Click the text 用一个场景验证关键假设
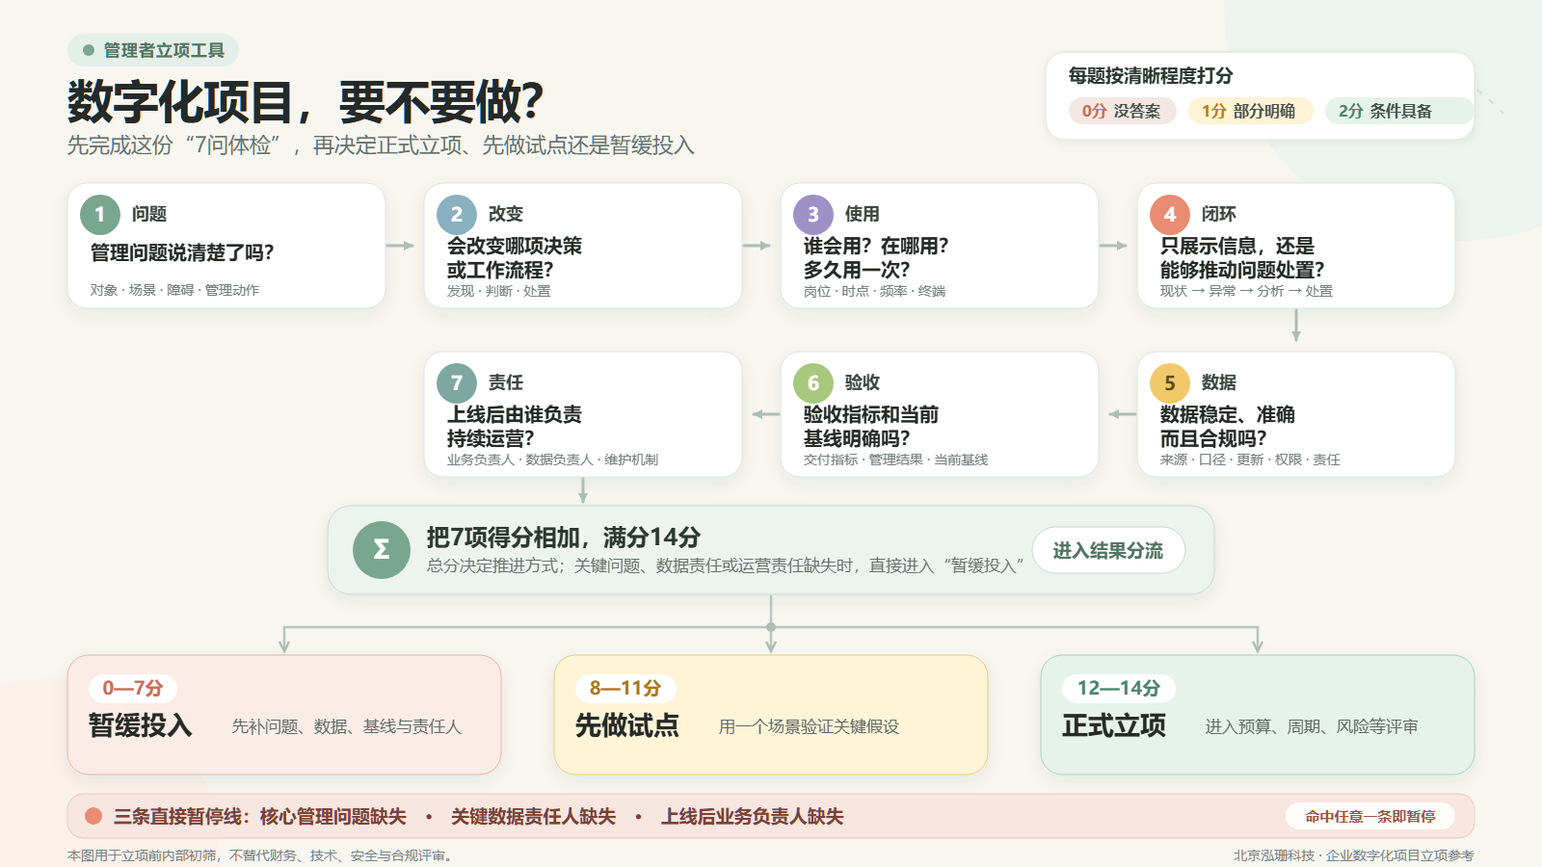The width and height of the screenshot is (1542, 867). point(809,726)
